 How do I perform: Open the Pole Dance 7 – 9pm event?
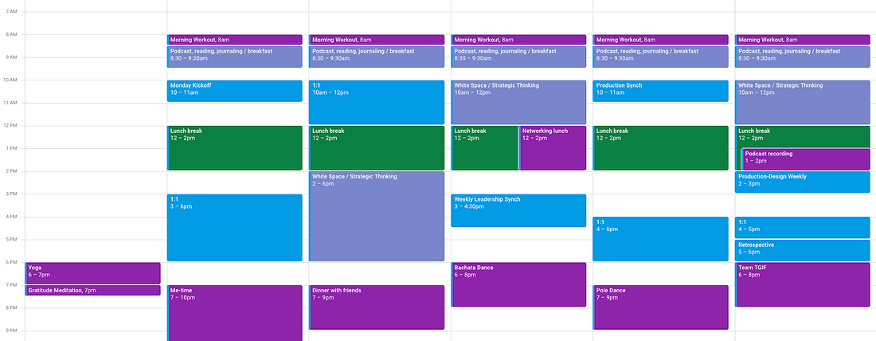(660, 308)
